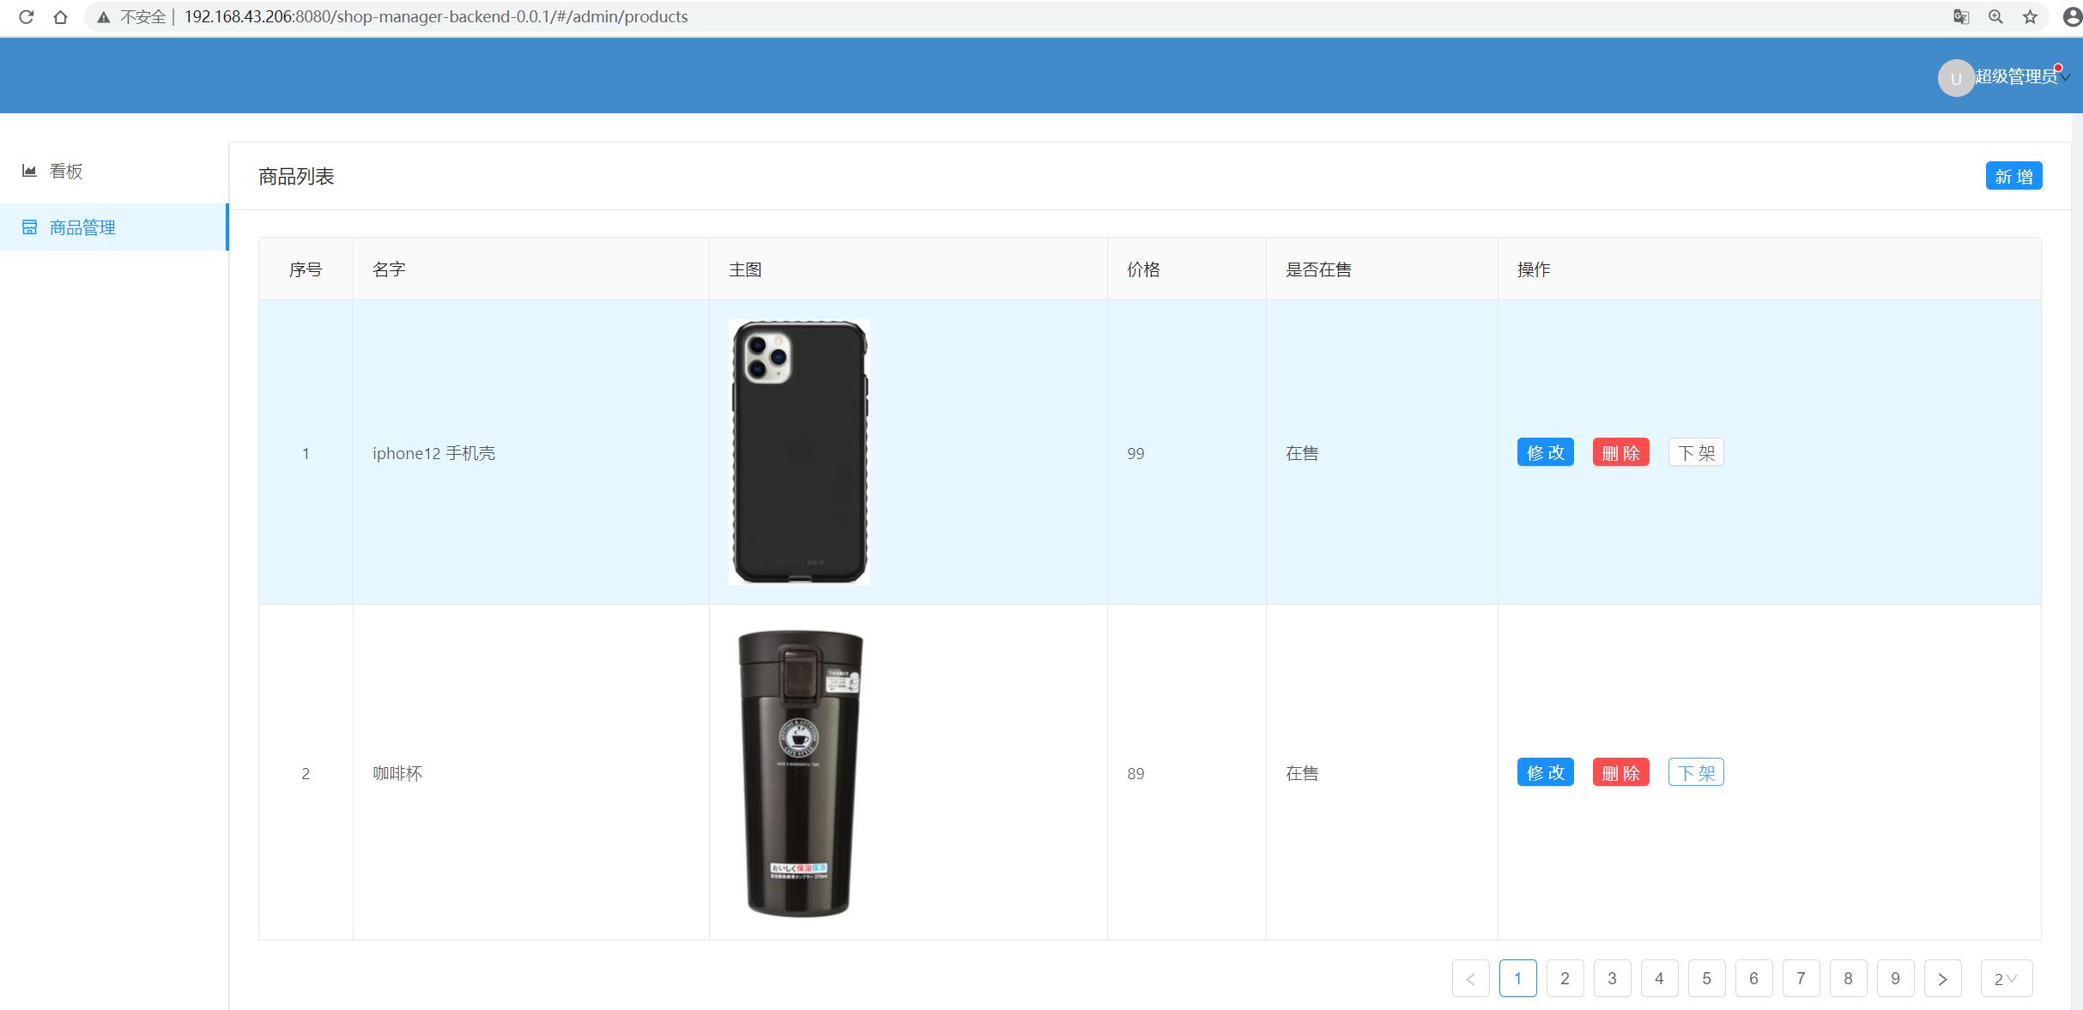Take iphone12 手机壳 off sale with 下架

point(1695,452)
